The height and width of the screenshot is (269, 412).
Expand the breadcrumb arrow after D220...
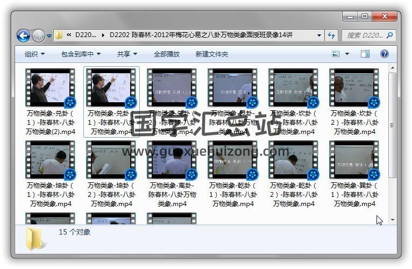103,35
